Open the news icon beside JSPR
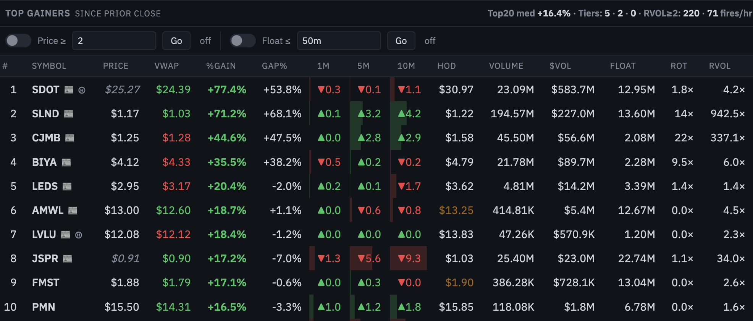The width and height of the screenshot is (753, 321). click(67, 259)
